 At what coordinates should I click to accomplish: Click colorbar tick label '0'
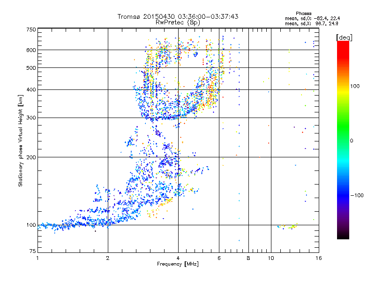352,141
